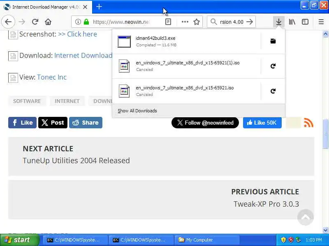
Task: Retry the x15-65921.iso canceled download
Action: tap(273, 91)
